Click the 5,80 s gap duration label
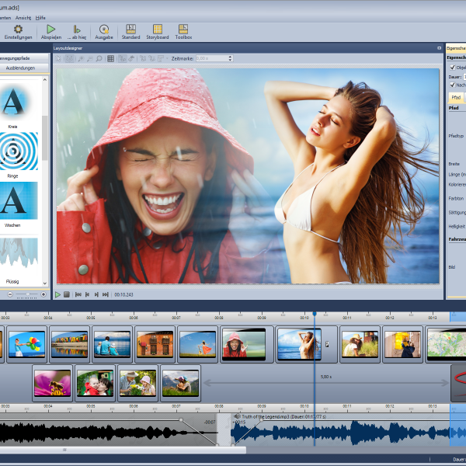This screenshot has width=466, height=466. (326, 377)
